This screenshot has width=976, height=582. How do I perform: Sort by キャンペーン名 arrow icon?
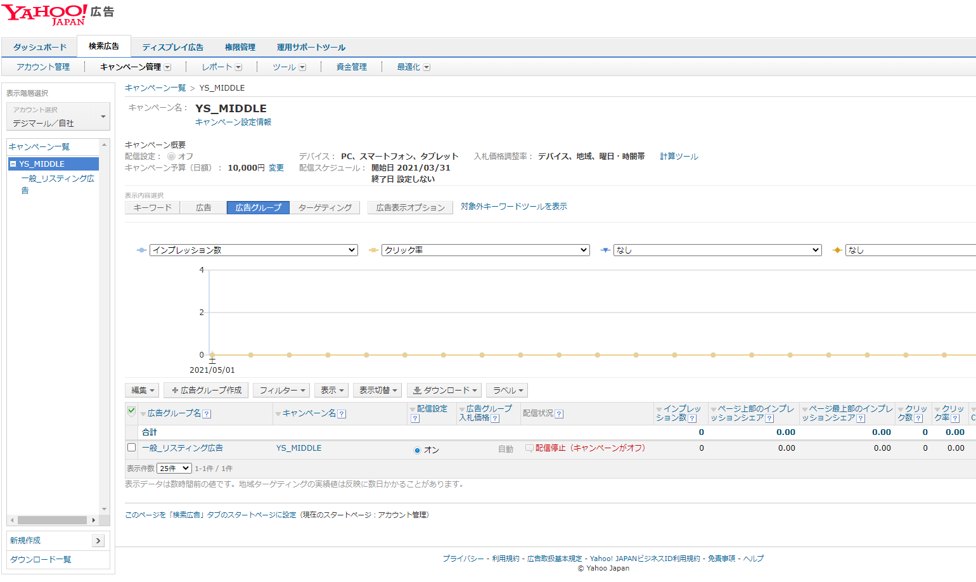[278, 414]
